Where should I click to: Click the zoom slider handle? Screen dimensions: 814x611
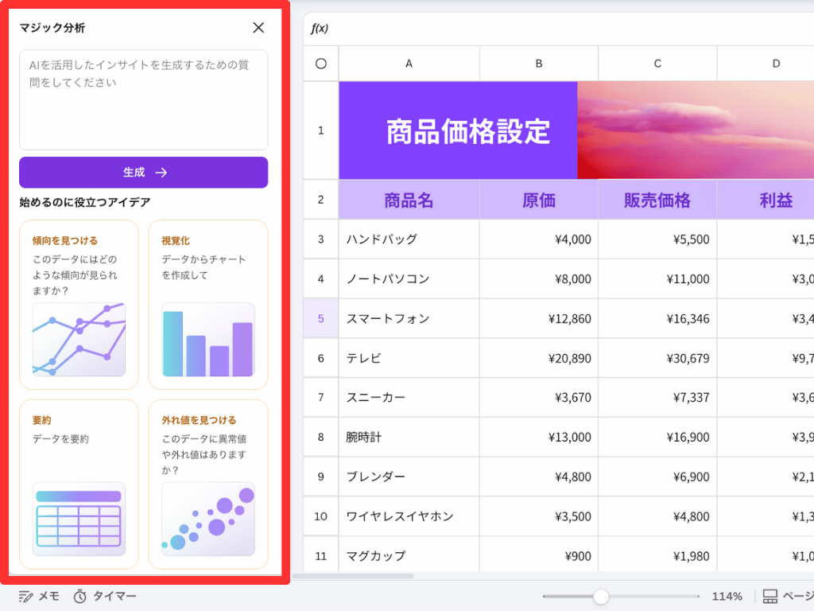coord(601,597)
